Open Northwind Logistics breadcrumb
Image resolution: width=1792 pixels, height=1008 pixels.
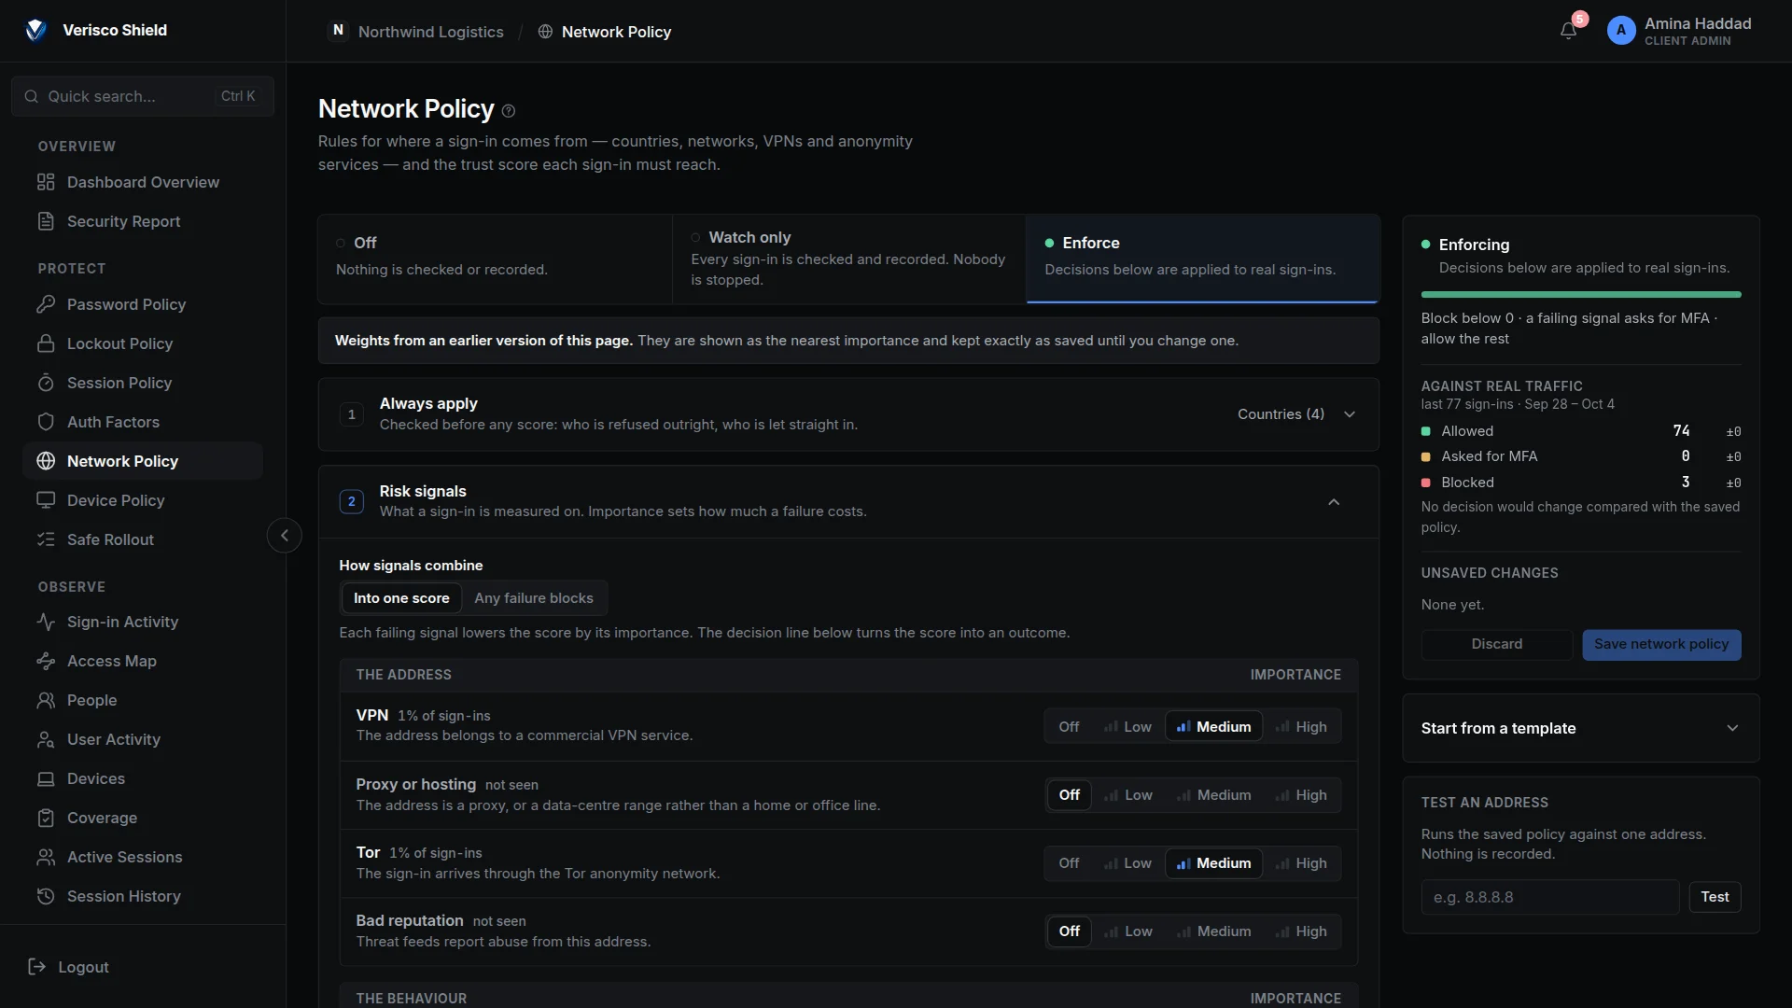pos(430,32)
